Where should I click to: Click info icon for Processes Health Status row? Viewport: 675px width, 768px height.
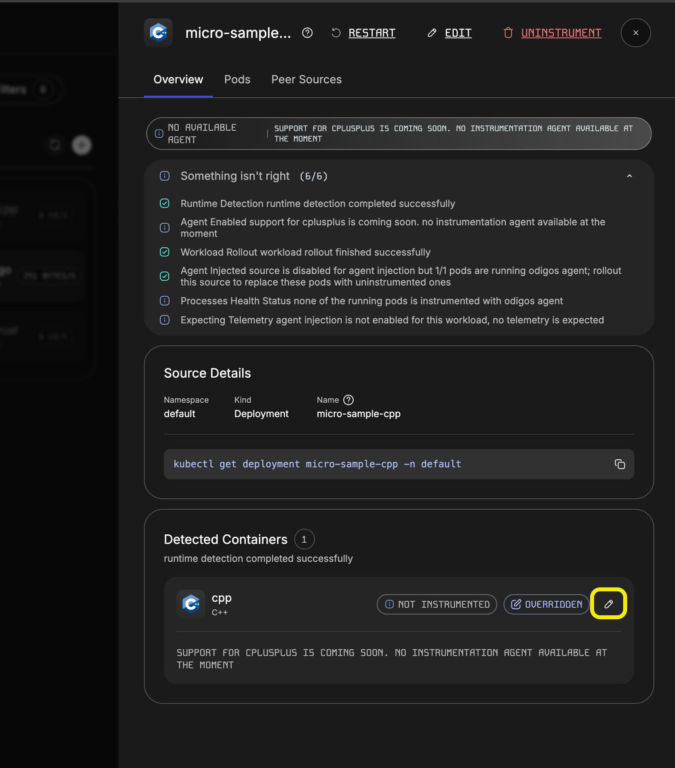[x=165, y=301]
